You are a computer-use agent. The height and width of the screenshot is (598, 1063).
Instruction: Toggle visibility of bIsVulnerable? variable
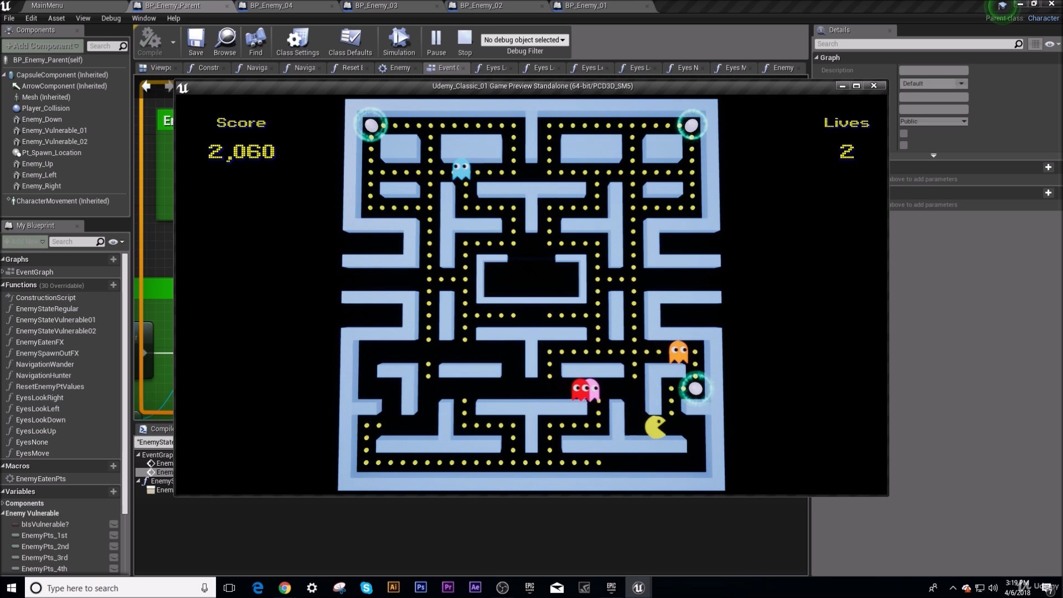pyautogui.click(x=113, y=524)
